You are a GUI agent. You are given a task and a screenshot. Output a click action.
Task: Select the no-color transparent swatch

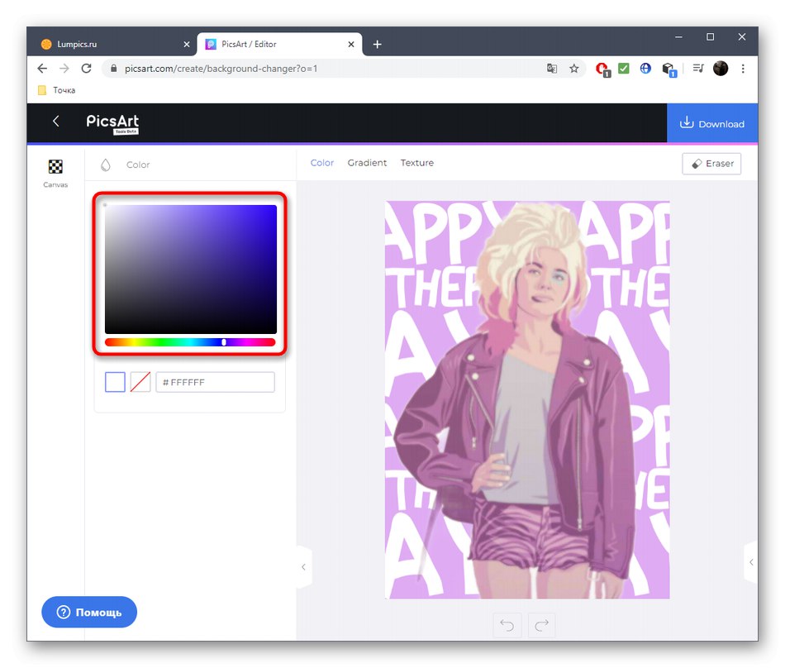tap(140, 382)
